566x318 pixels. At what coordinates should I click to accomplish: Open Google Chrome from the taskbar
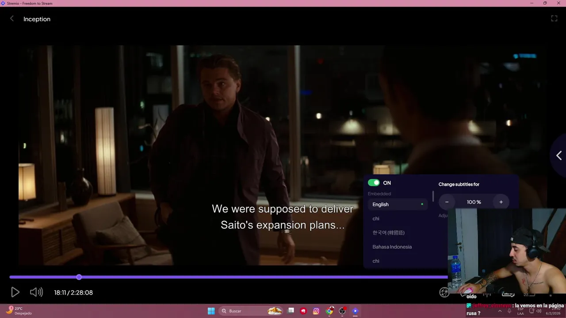[329, 311]
